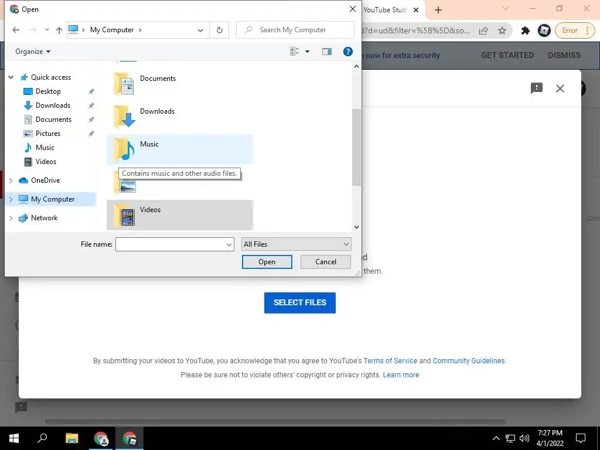Open Chrome tab search chevron
The height and width of the screenshot is (450, 600).
506,8
